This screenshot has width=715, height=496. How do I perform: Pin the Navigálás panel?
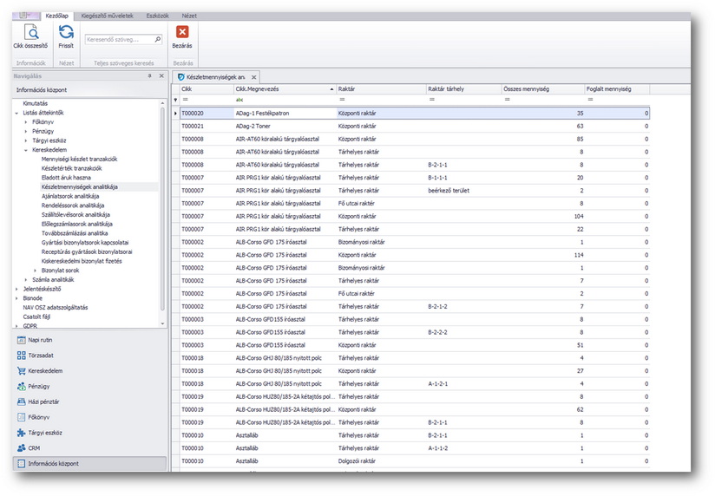coord(149,76)
